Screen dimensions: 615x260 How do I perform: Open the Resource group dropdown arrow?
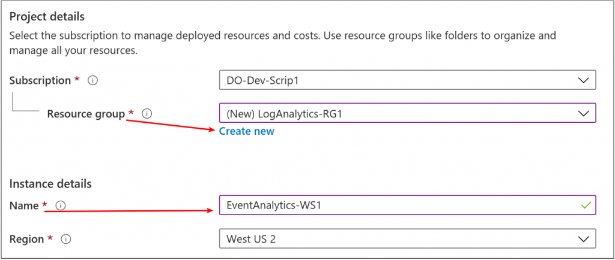pyautogui.click(x=583, y=113)
